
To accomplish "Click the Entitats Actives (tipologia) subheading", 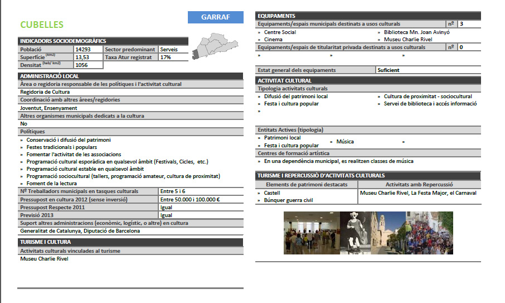I will [368, 130].
